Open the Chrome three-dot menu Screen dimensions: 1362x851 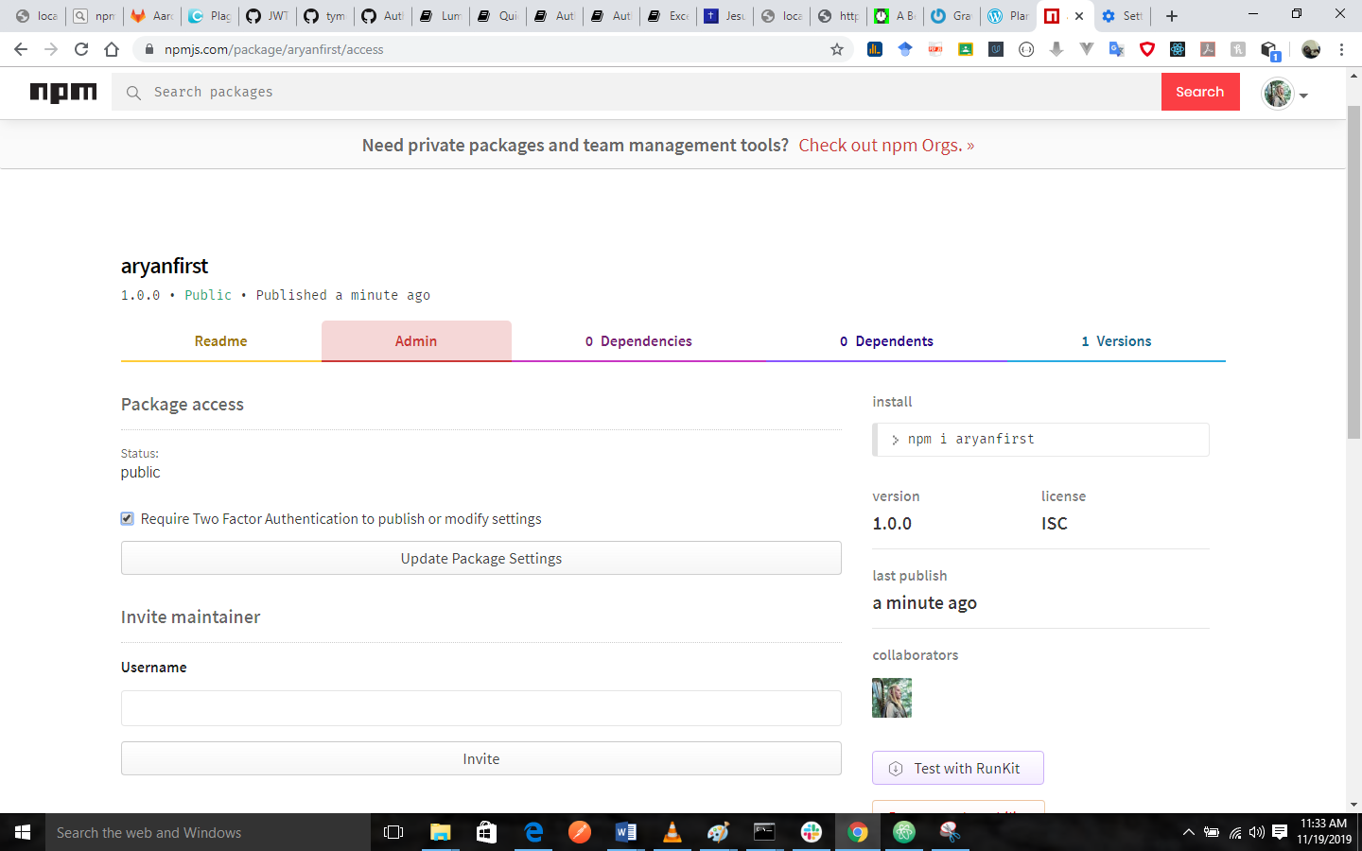coord(1341,49)
